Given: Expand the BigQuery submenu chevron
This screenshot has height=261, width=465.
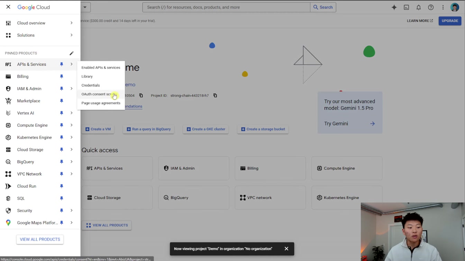Looking at the screenshot, I should coord(72,162).
